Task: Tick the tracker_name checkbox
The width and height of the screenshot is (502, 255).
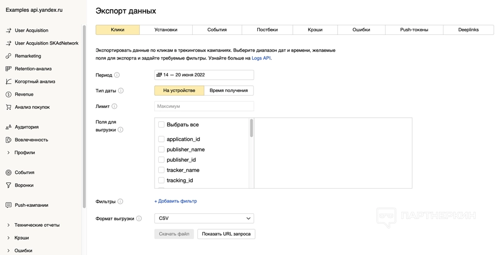Action: click(161, 170)
